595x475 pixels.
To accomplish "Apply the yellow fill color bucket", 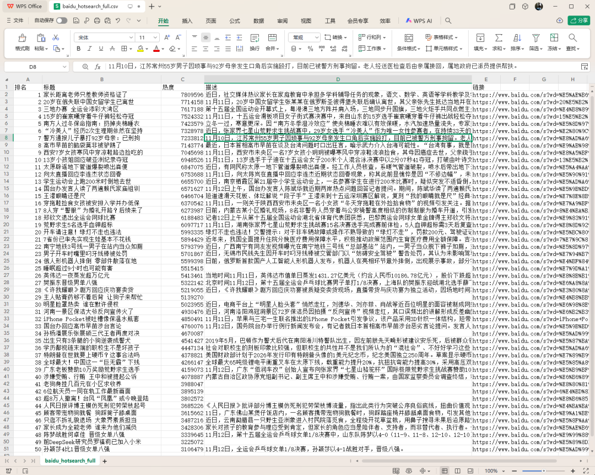I will 140,49.
